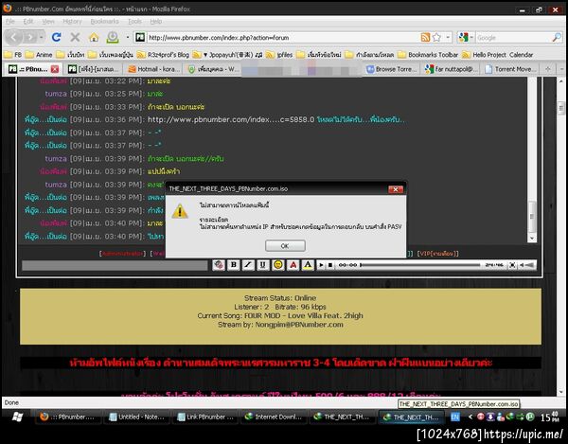568x444 pixels.
Task: Open the Hello Project Calendar feed bookmark
Action: [498, 55]
